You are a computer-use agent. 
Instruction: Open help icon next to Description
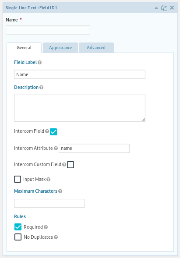42,87
